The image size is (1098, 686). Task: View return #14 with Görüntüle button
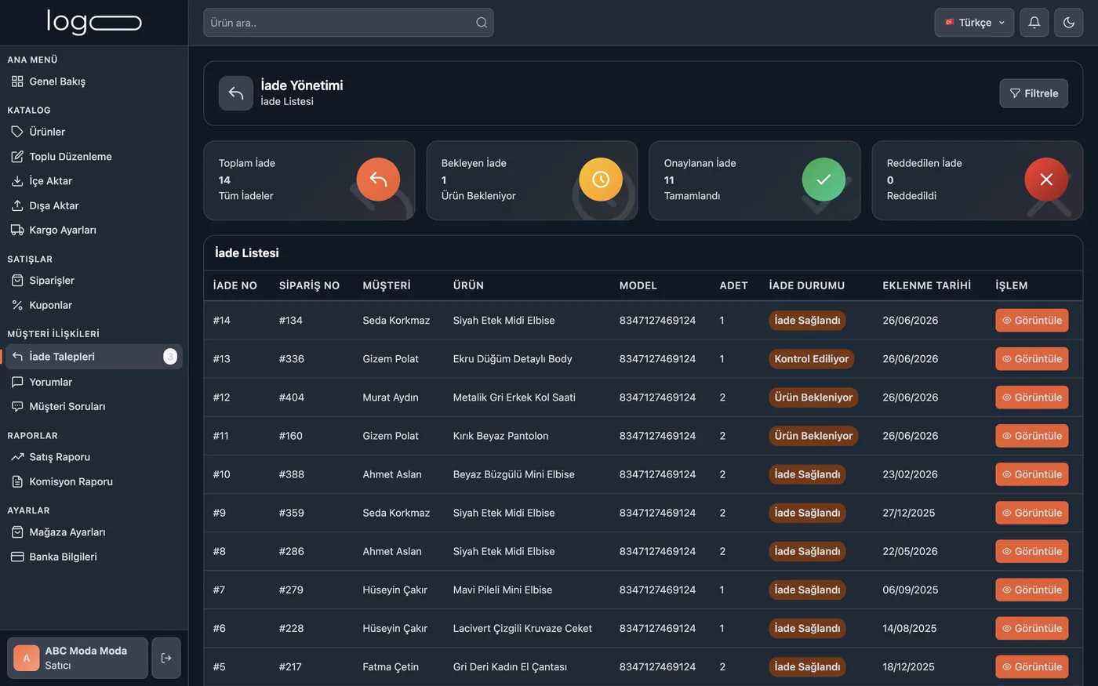[x=1032, y=320]
